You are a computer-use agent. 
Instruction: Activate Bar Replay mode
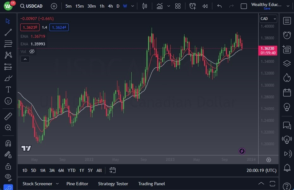click(x=205, y=6)
